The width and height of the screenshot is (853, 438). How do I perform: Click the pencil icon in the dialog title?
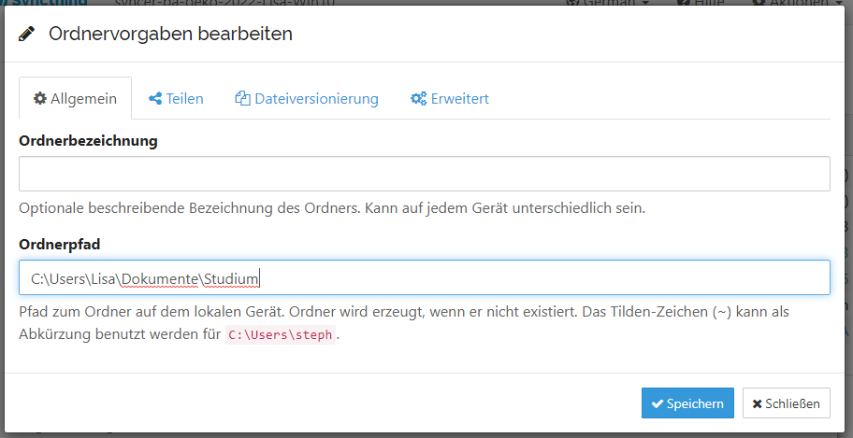pyautogui.click(x=26, y=35)
